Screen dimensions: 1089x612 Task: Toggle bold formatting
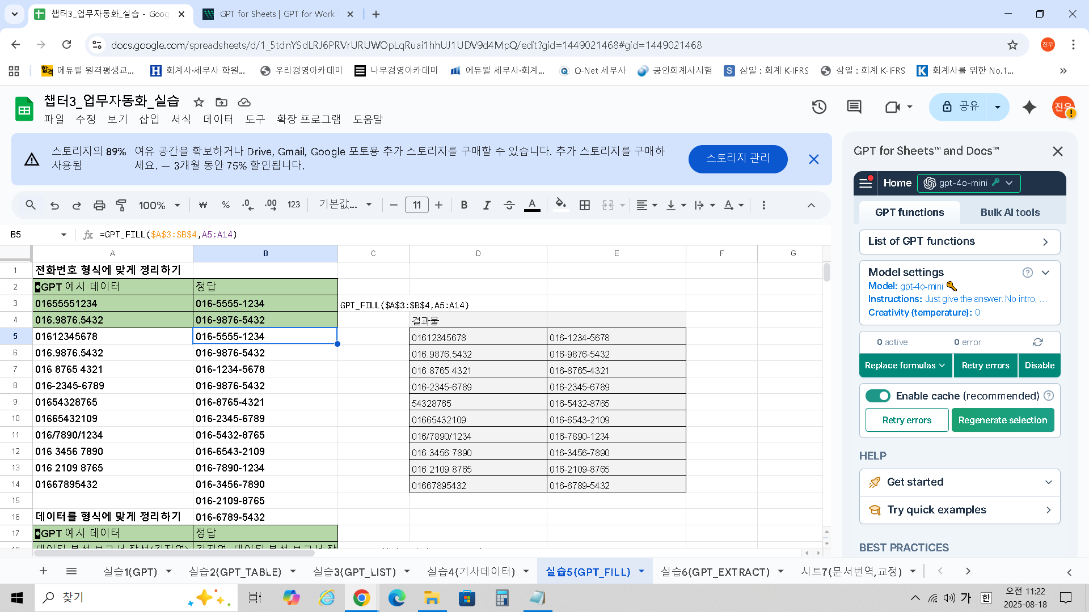click(464, 205)
